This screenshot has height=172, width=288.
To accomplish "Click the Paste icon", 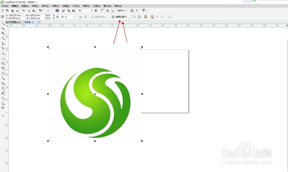I will point(34,10).
